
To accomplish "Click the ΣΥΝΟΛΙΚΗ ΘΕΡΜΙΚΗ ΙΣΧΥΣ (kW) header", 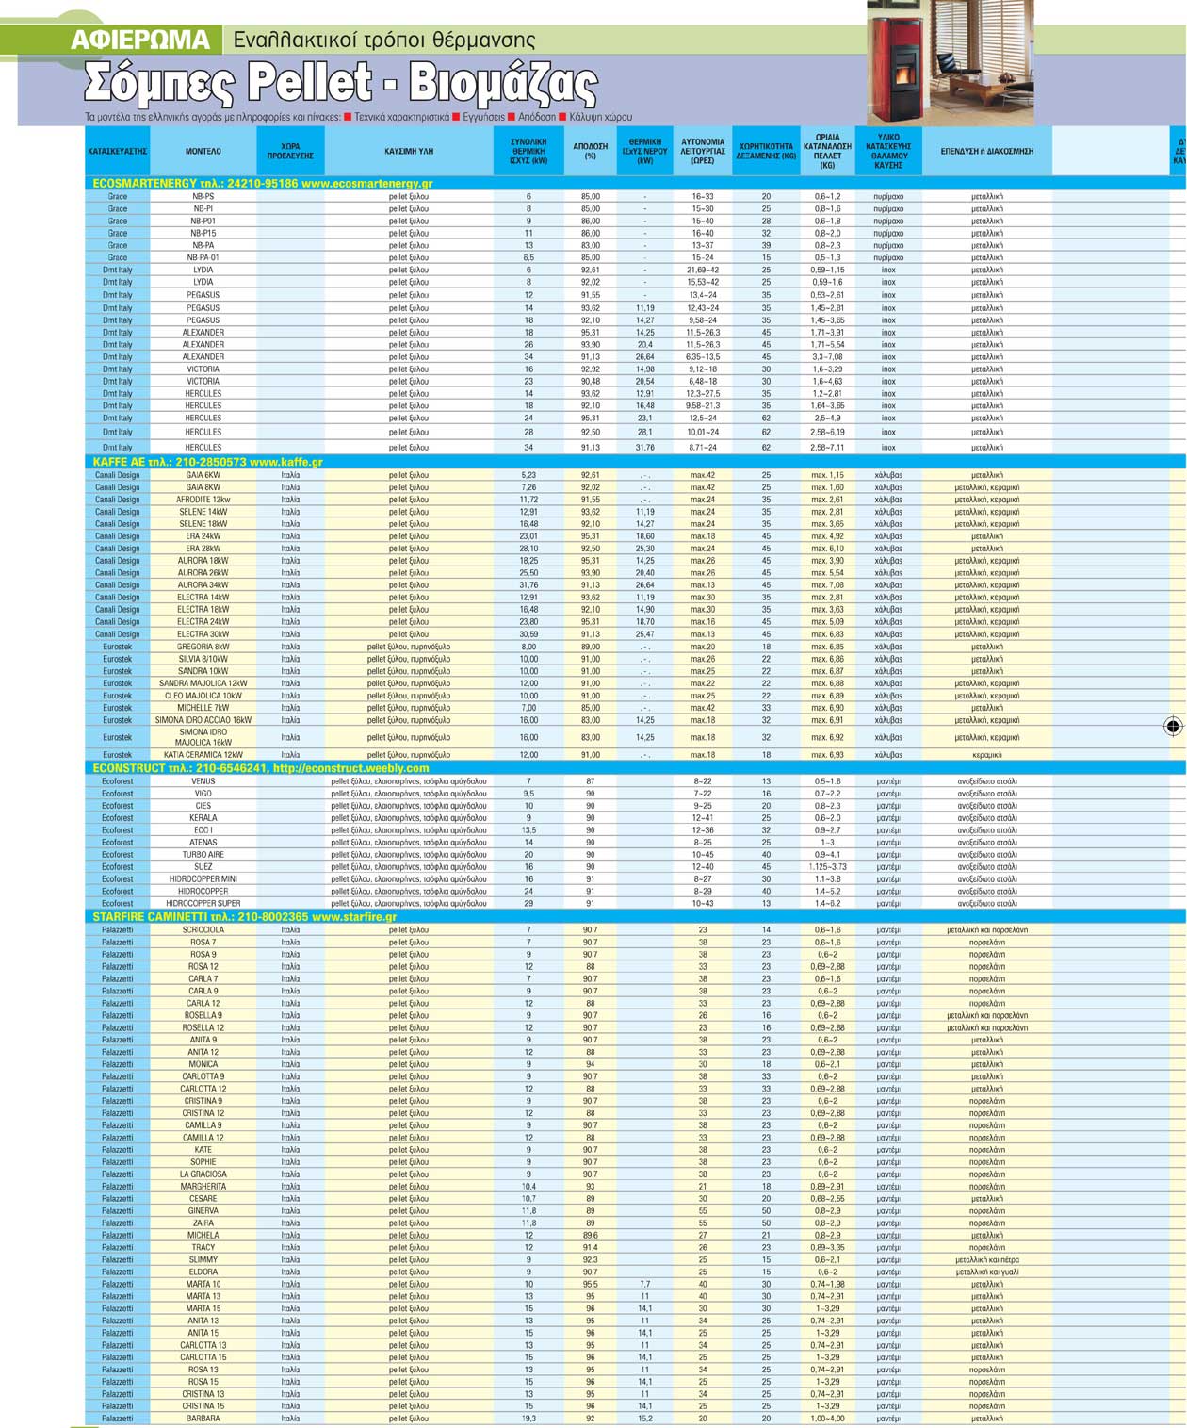I will (528, 151).
